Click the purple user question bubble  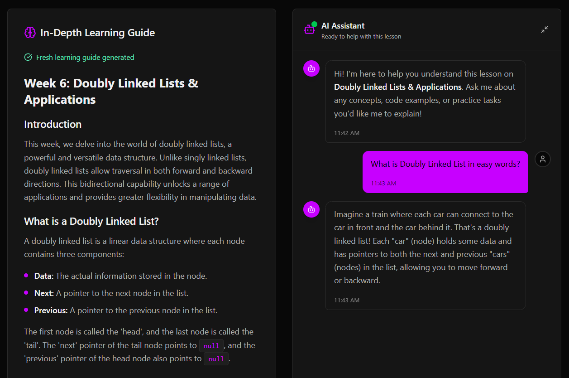[x=445, y=172]
